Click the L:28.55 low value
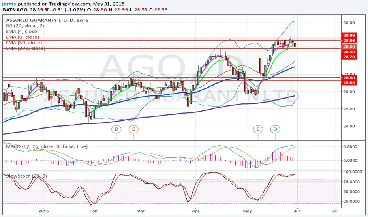The height and width of the screenshot is (217, 368). pyautogui.click(x=139, y=10)
